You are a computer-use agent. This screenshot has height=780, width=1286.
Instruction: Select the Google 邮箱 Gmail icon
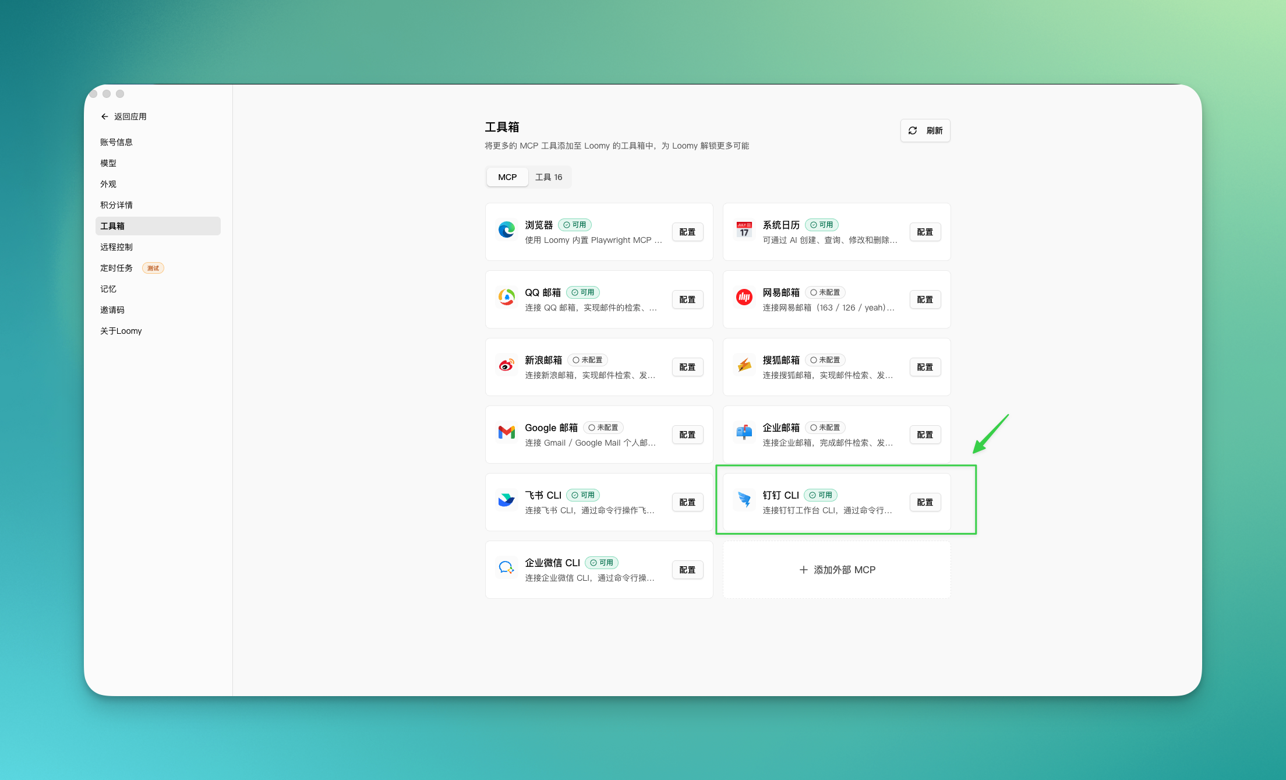506,432
